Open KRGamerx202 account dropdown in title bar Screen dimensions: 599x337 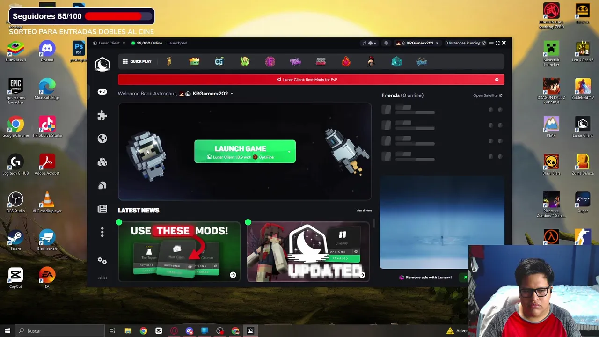pyautogui.click(x=417, y=43)
